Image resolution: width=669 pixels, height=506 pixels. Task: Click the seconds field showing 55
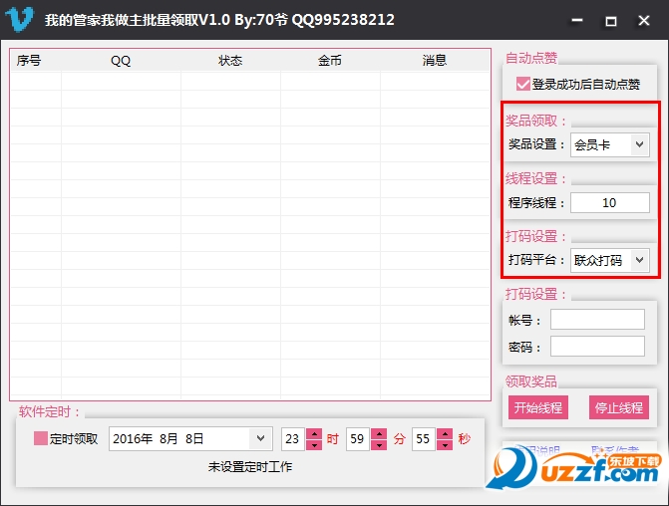click(424, 438)
